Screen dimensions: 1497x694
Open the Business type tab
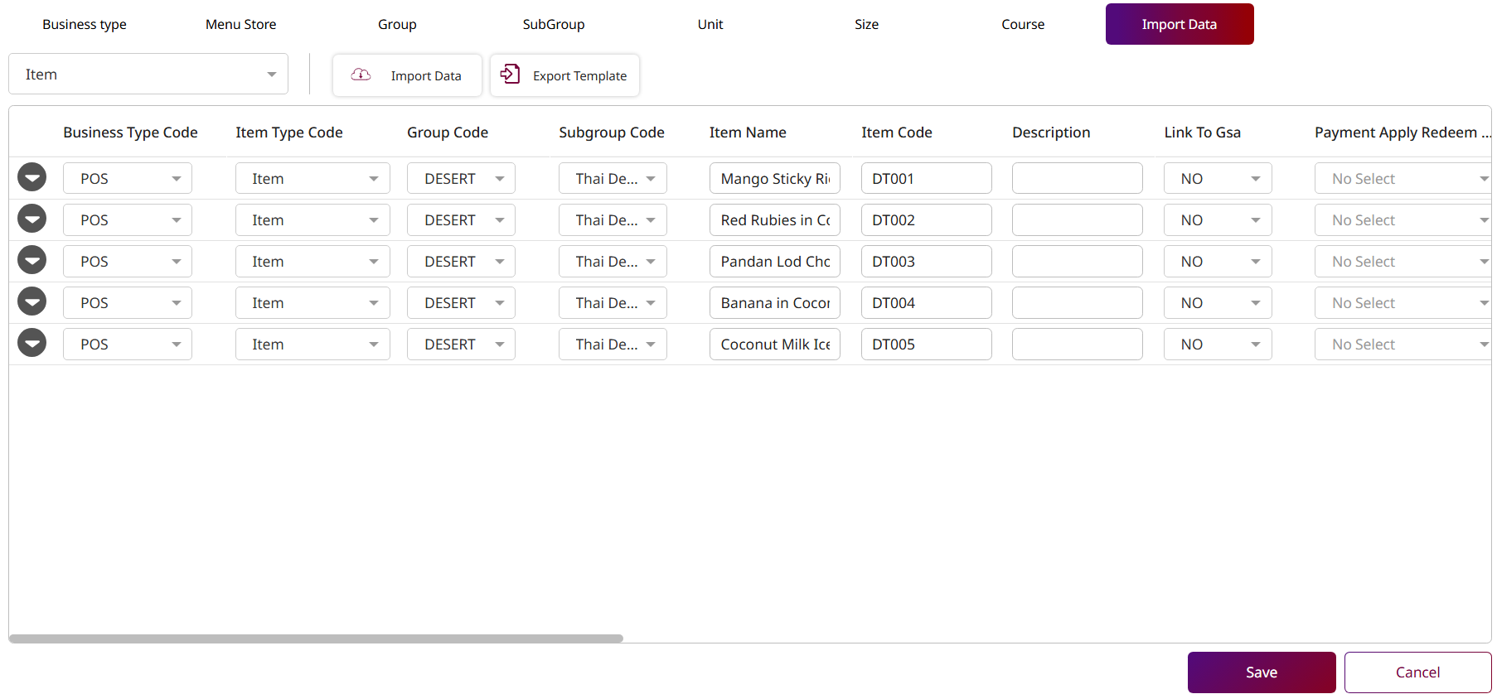(85, 25)
